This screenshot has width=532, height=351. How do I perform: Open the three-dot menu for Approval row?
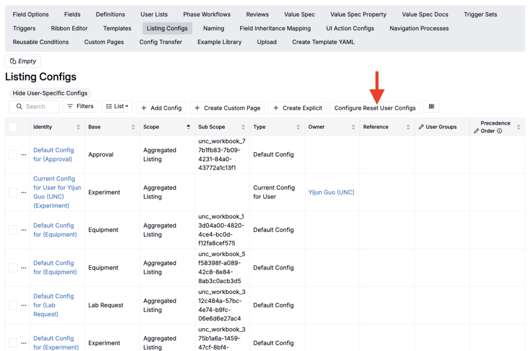[23, 155]
